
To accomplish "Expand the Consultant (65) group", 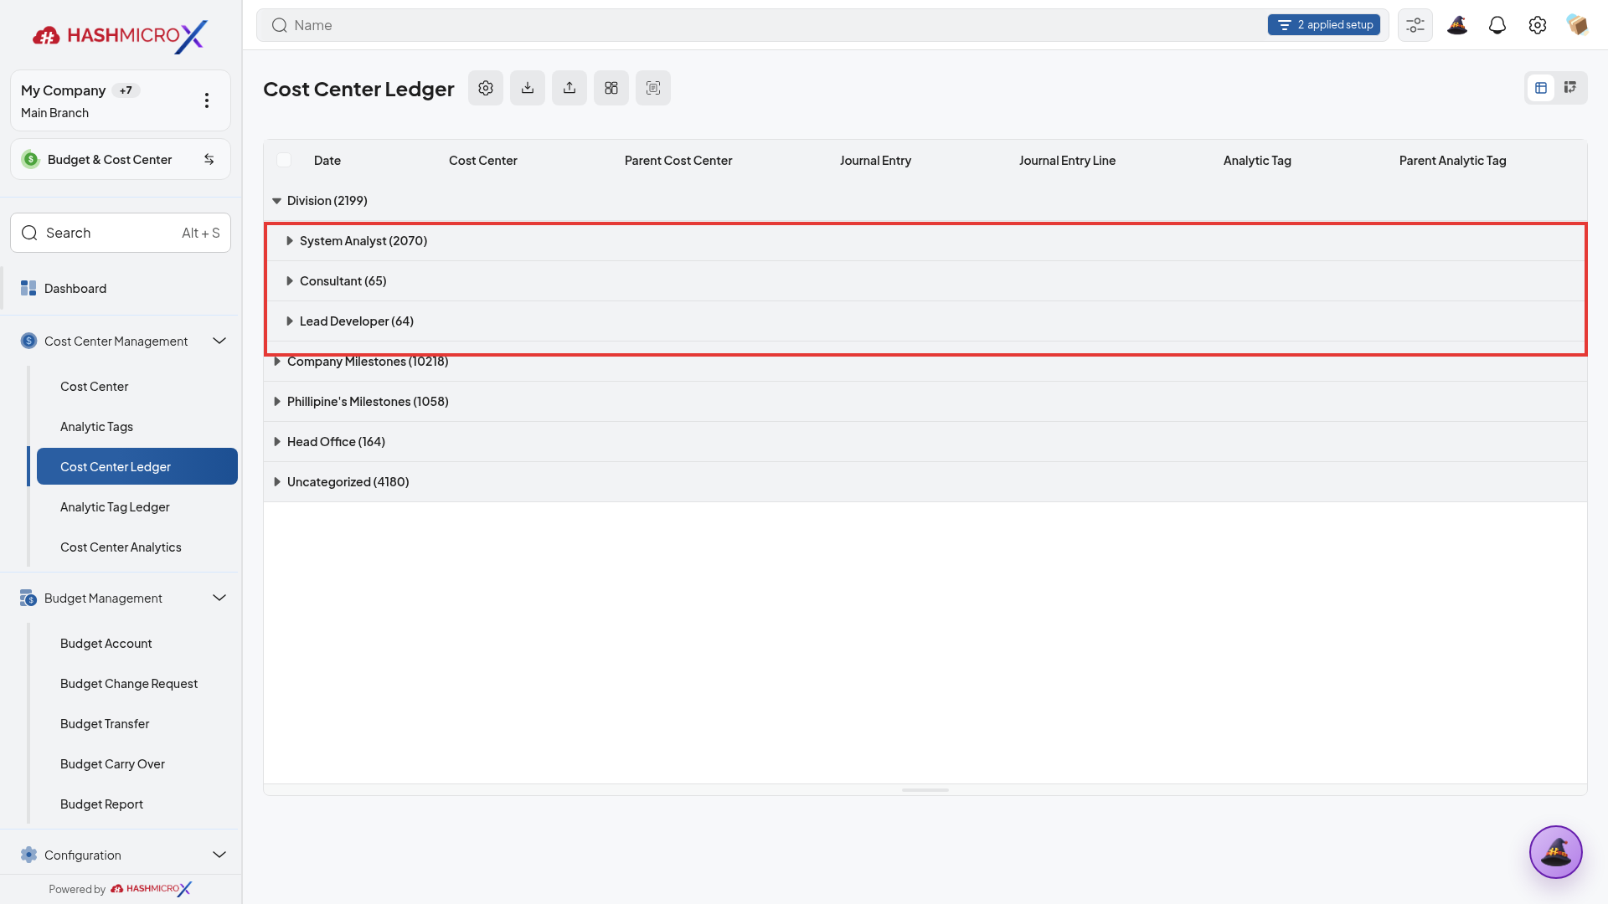I will (289, 281).
